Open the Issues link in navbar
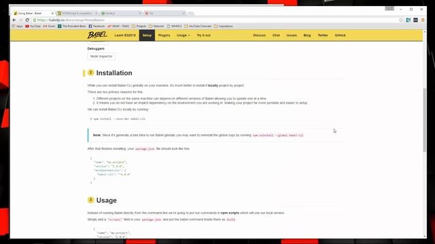This screenshot has width=435, height=244. [x=292, y=35]
